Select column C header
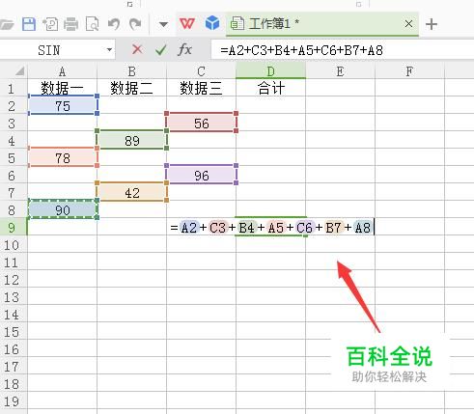 [x=201, y=71]
